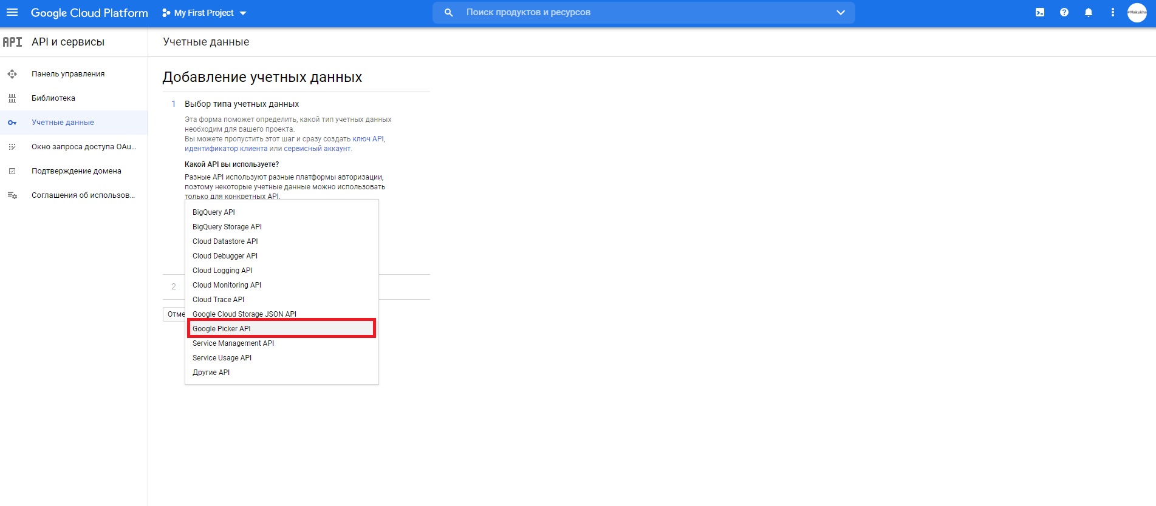Open the My First Project selector
1156x506 pixels.
[204, 13]
